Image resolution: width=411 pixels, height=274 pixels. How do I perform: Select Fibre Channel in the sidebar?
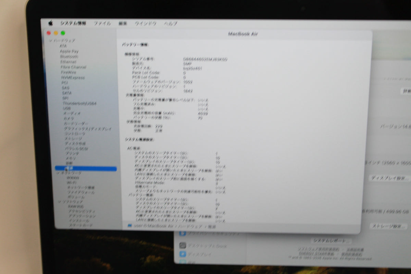click(73, 67)
